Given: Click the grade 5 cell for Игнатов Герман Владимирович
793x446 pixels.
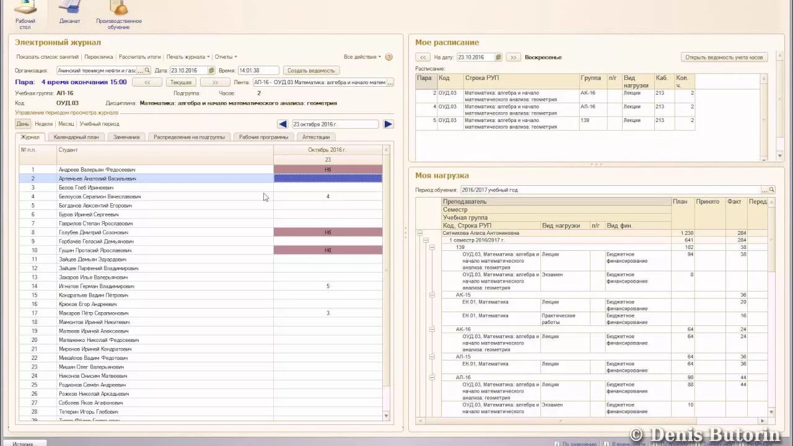Looking at the screenshot, I should click(328, 286).
